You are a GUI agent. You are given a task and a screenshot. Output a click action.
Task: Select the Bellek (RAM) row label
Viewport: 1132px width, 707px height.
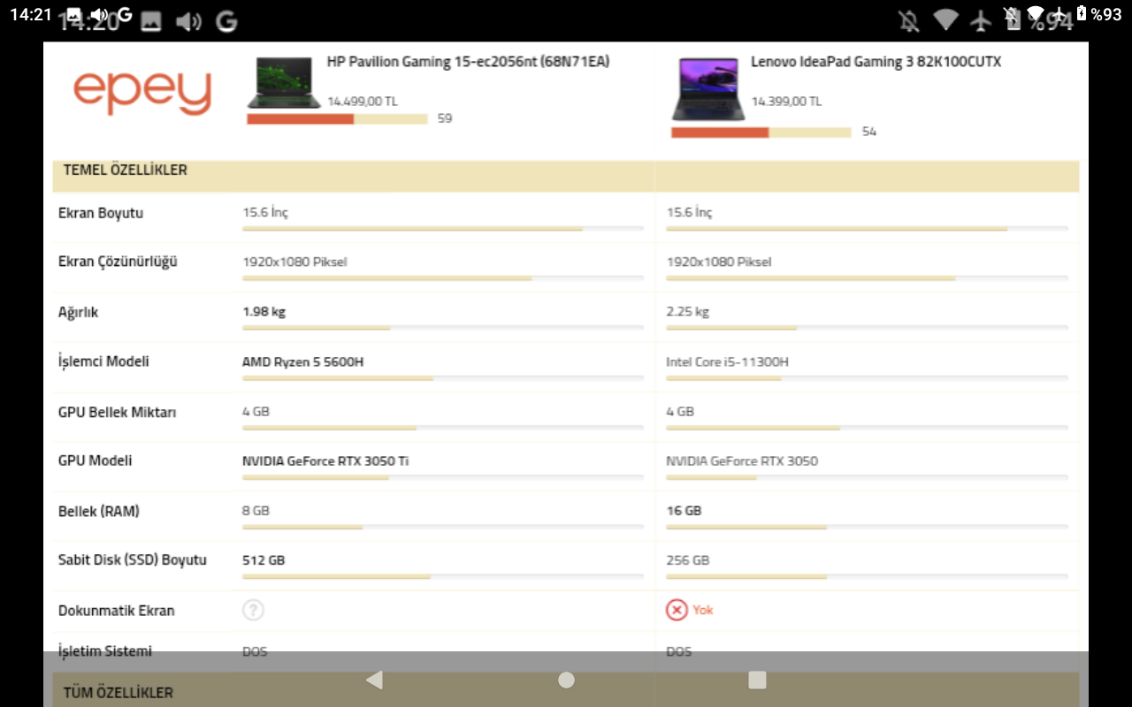pyautogui.click(x=99, y=511)
